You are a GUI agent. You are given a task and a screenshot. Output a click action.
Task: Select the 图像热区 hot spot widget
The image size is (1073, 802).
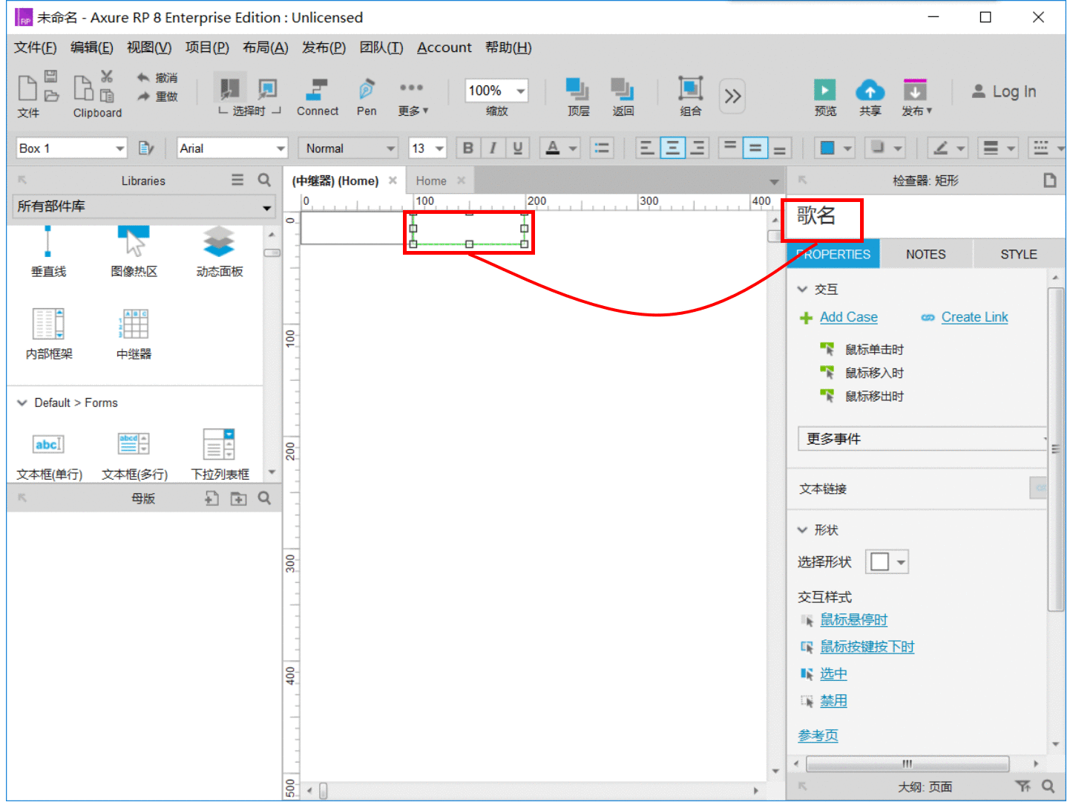pos(134,252)
